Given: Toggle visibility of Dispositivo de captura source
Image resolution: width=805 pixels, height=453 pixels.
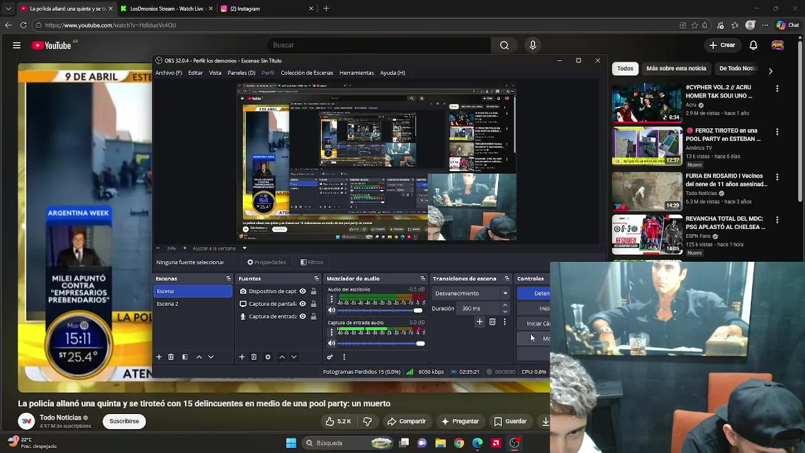Looking at the screenshot, I should [x=303, y=291].
